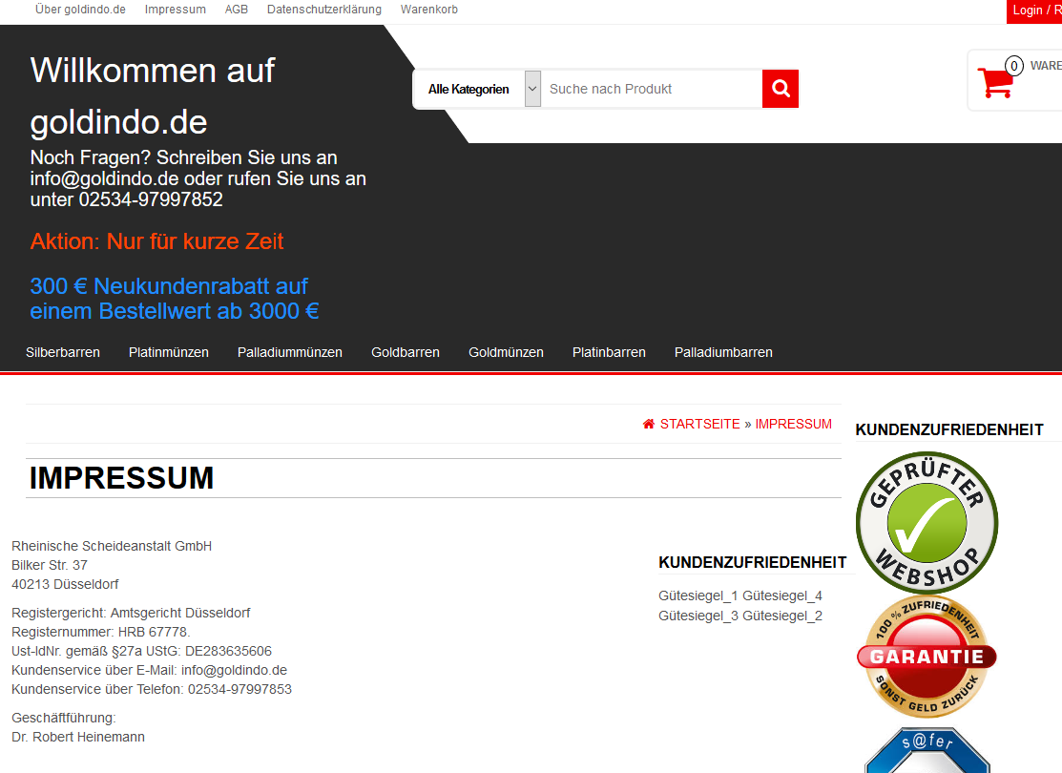Click the WARE cart label
Image resolution: width=1062 pixels, height=773 pixels.
[1046, 66]
